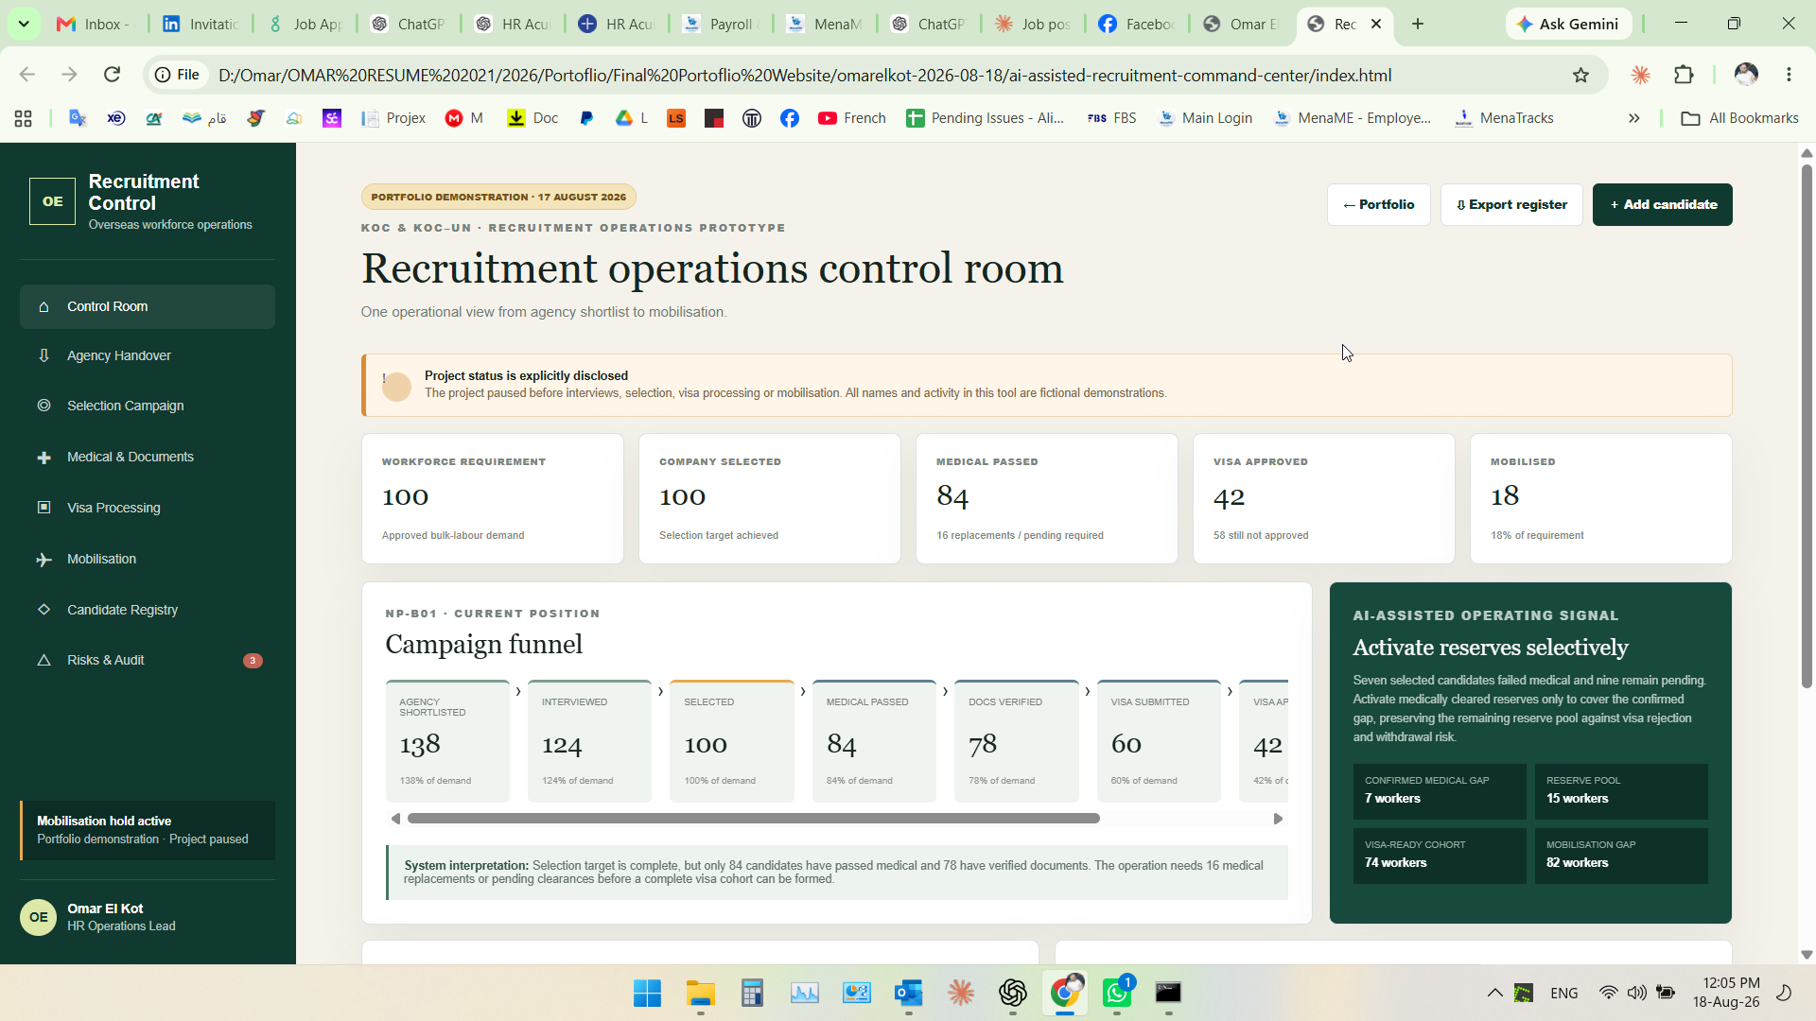Click the Selection Campaign target icon
This screenshot has height=1021, width=1816.
click(x=44, y=406)
